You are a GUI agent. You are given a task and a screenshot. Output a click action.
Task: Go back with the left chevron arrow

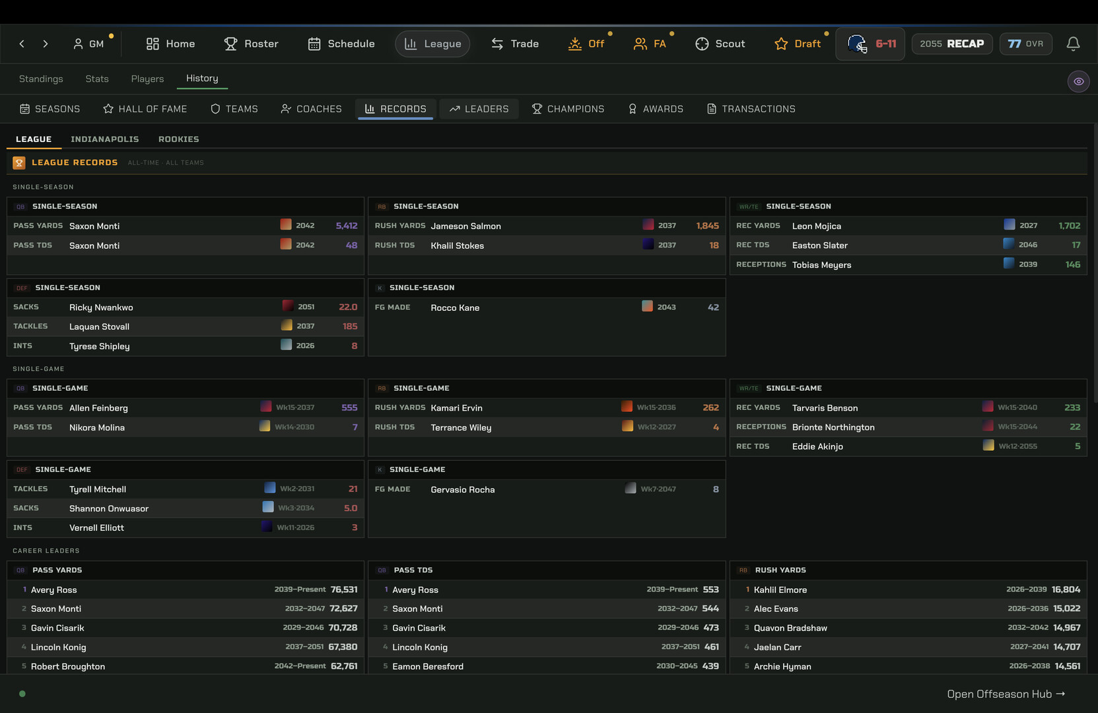[22, 44]
